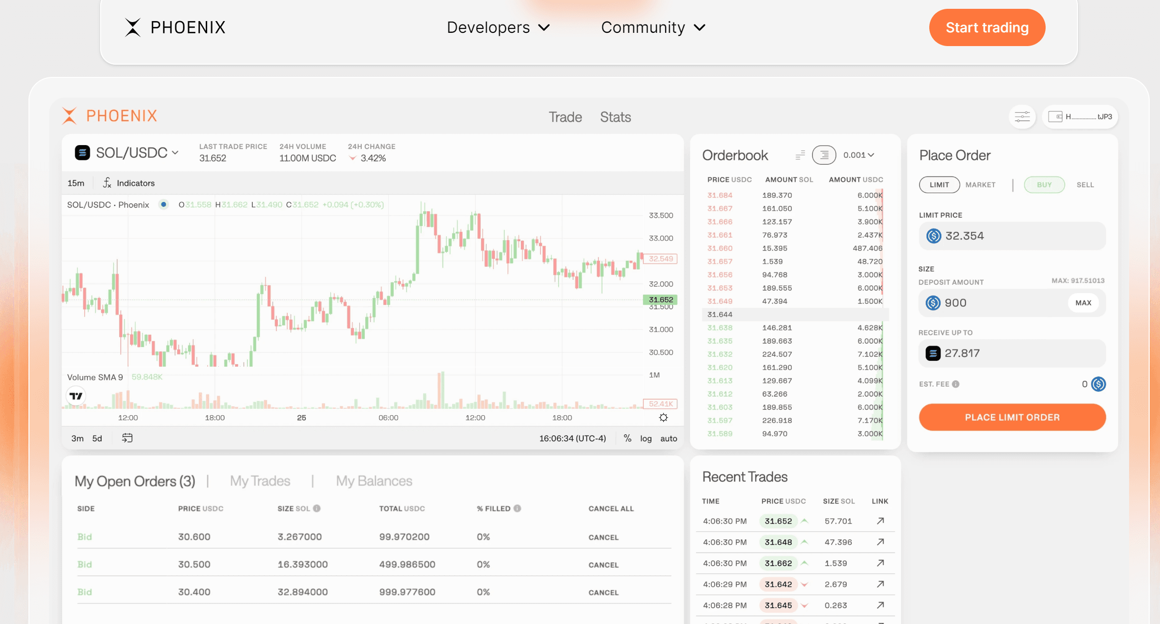This screenshot has height=624, width=1160.
Task: Switch to the Stats tab
Action: (615, 117)
